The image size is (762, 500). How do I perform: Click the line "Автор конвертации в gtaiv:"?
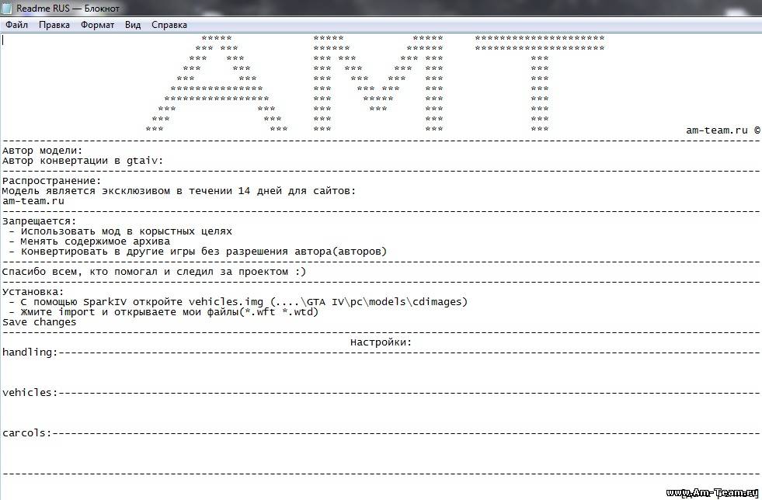[x=83, y=161]
